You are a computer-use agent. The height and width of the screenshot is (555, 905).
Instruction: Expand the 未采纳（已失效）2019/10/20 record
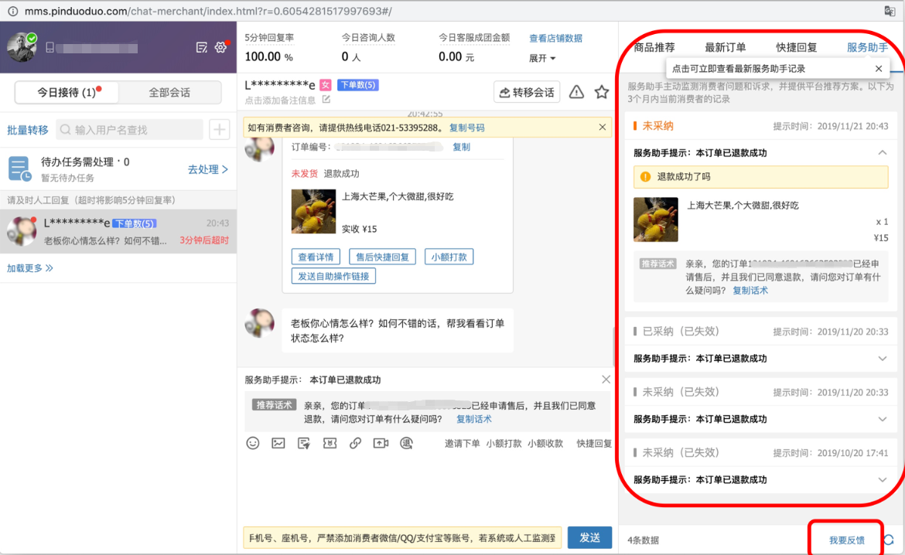click(882, 479)
